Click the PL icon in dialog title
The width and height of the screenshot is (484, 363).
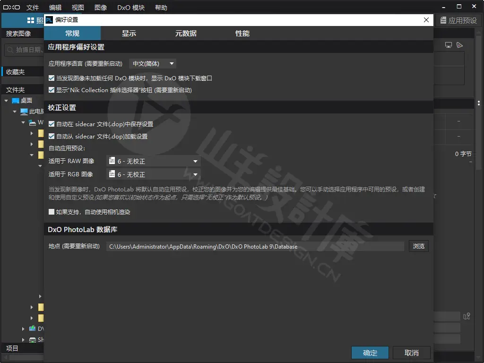click(x=49, y=20)
